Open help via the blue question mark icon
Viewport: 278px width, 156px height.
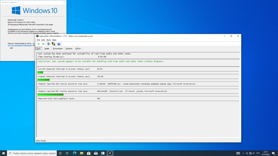pyautogui.click(x=59, y=44)
